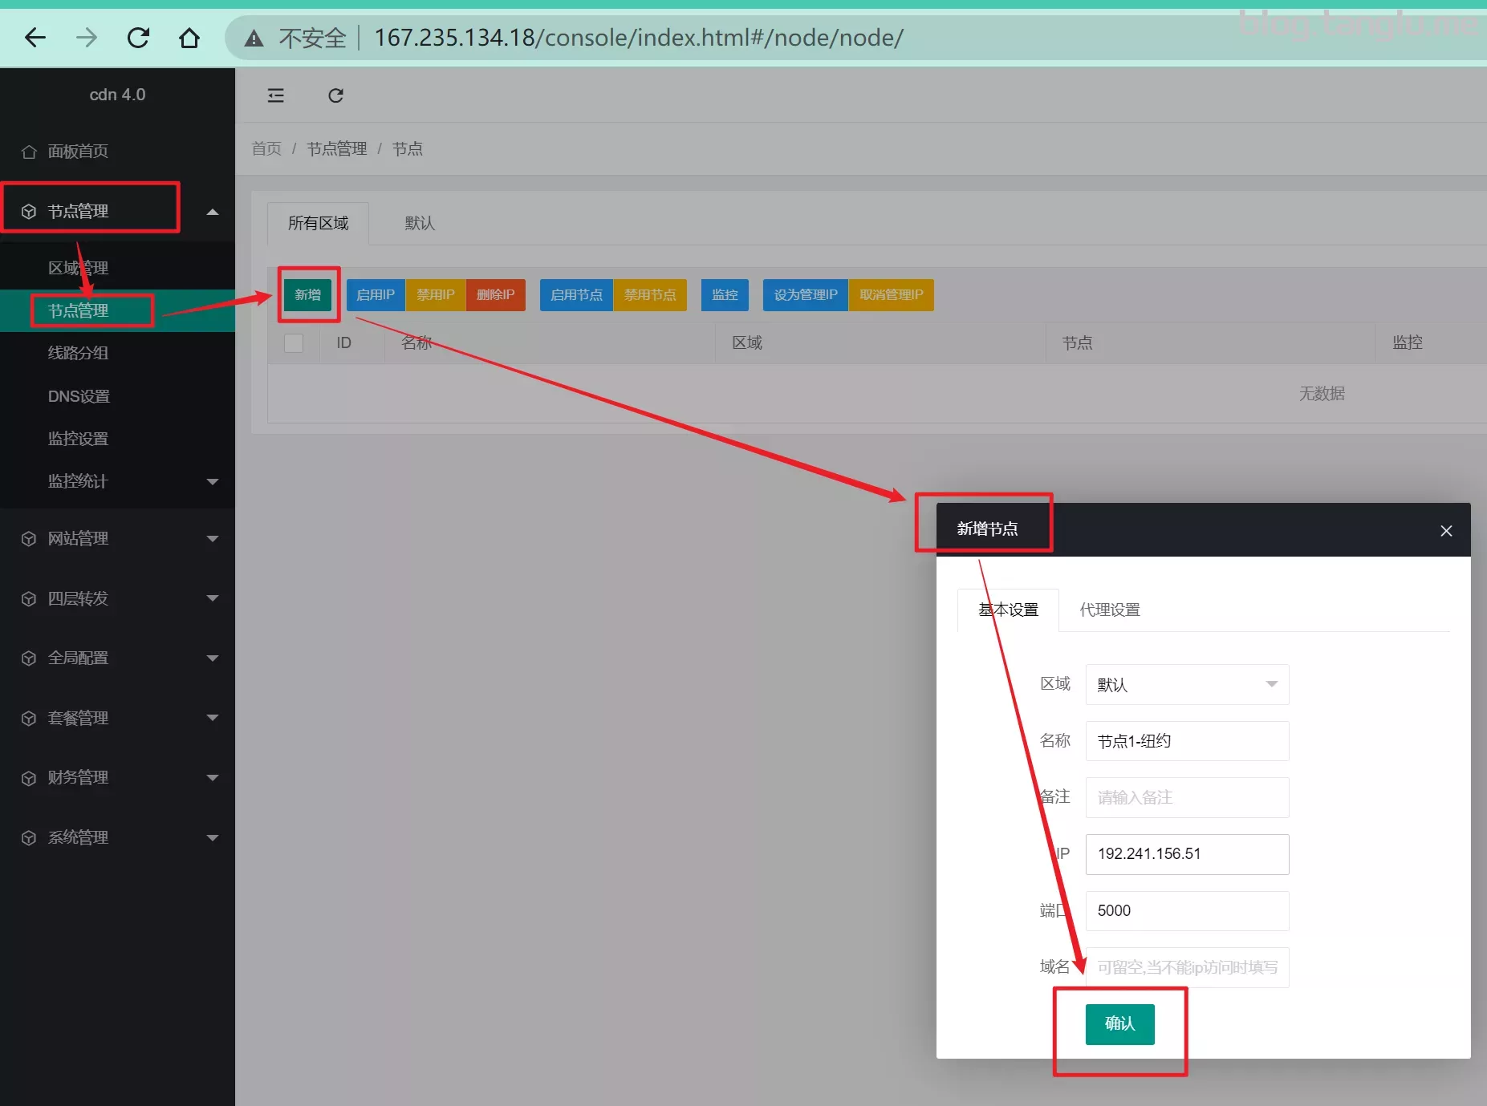Click the green 新增 button

pos(307,295)
